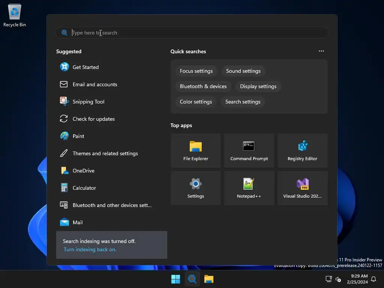Open Recycle Bin on the desktop

point(15,15)
